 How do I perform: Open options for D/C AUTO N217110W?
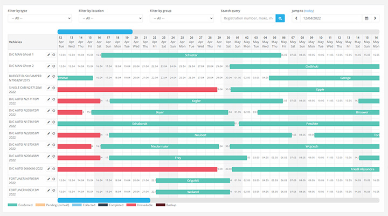click(53, 99)
